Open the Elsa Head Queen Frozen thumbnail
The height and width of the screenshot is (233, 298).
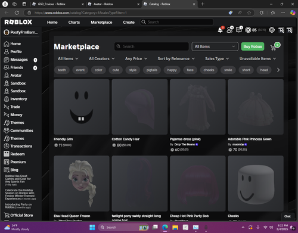[82, 184]
